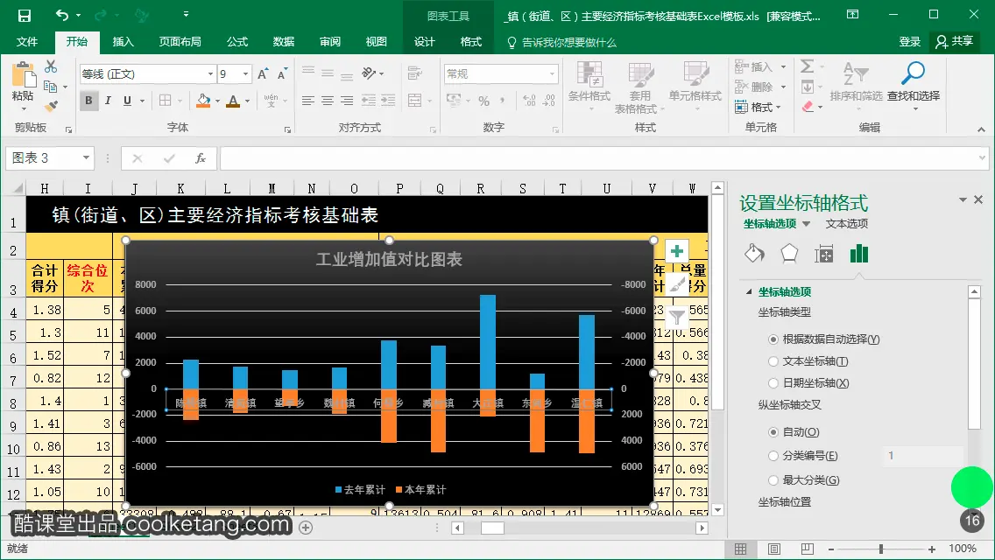The image size is (995, 560).
Task: Close the 设置坐标轴格式 pane
Action: coord(978,199)
